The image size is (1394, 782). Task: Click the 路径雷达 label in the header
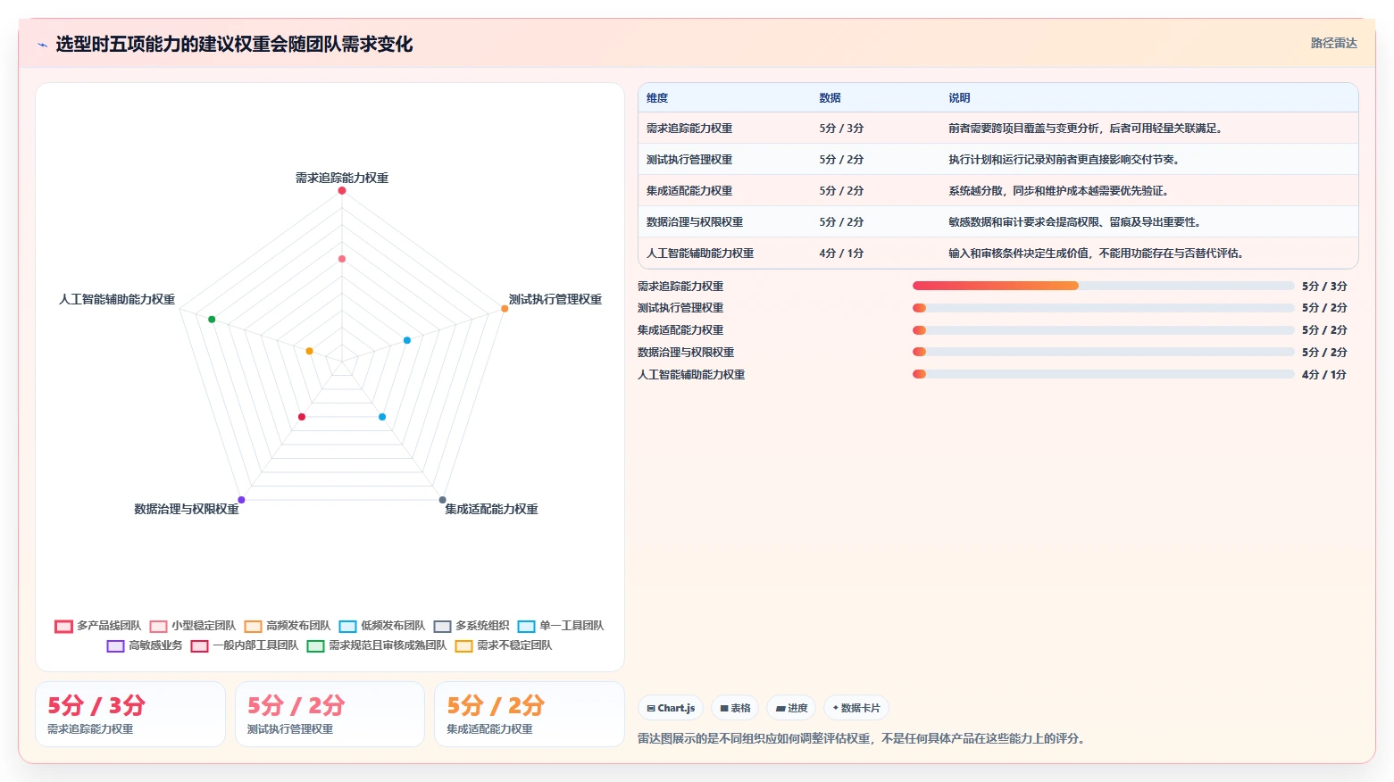point(1333,43)
